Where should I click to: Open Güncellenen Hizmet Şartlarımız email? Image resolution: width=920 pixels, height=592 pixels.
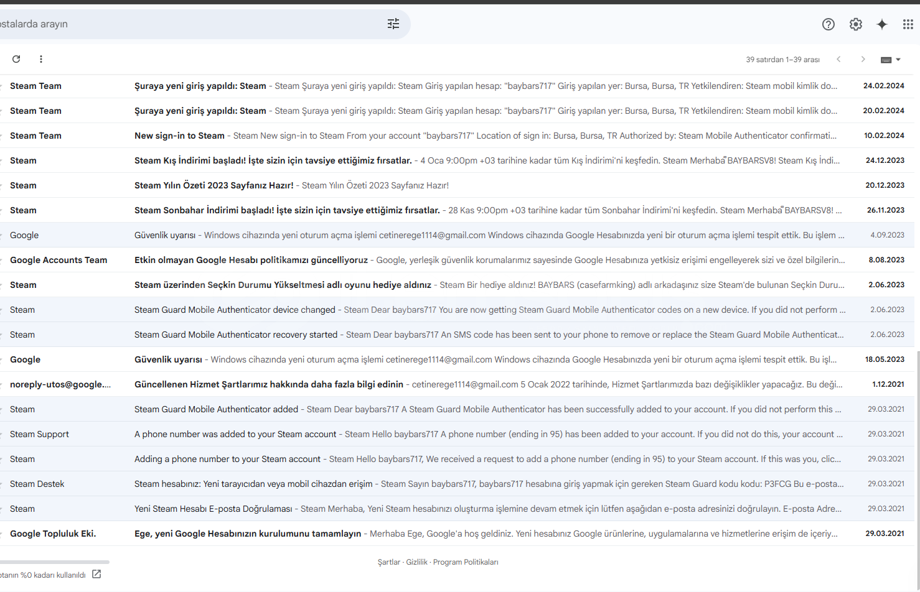point(457,384)
